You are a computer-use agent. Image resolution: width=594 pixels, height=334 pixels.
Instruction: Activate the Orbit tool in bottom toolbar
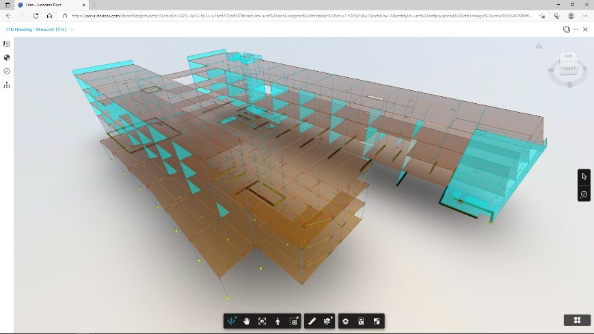[x=232, y=321]
